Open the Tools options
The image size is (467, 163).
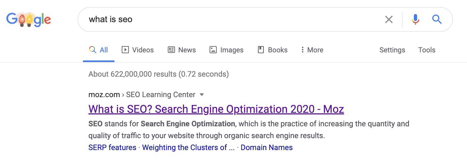tap(427, 50)
